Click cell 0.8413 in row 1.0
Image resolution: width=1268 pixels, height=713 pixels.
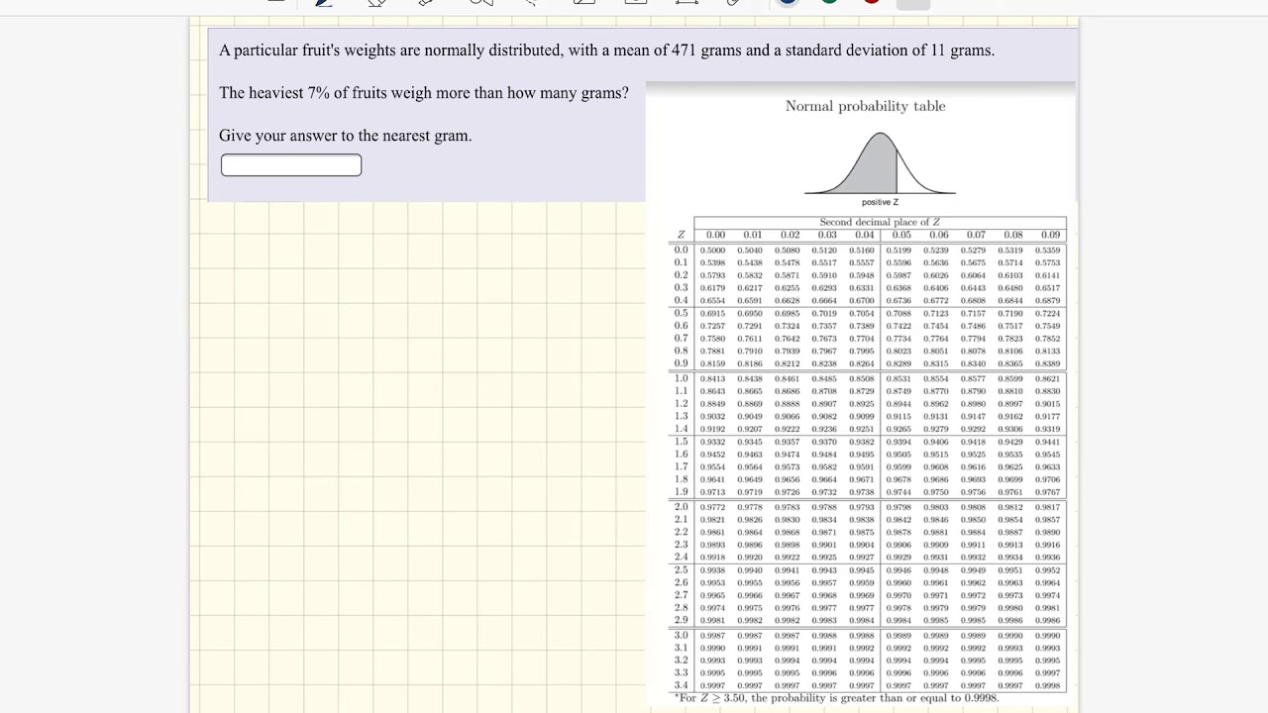point(713,378)
